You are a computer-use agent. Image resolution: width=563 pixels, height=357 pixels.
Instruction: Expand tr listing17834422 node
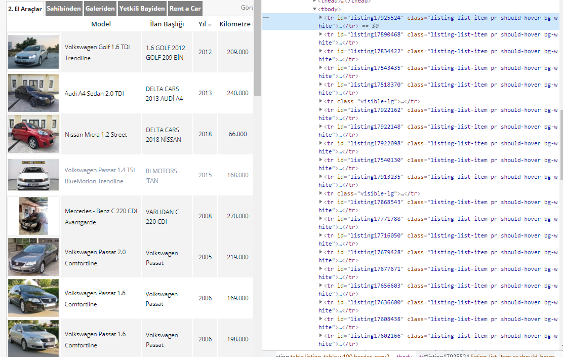320,51
